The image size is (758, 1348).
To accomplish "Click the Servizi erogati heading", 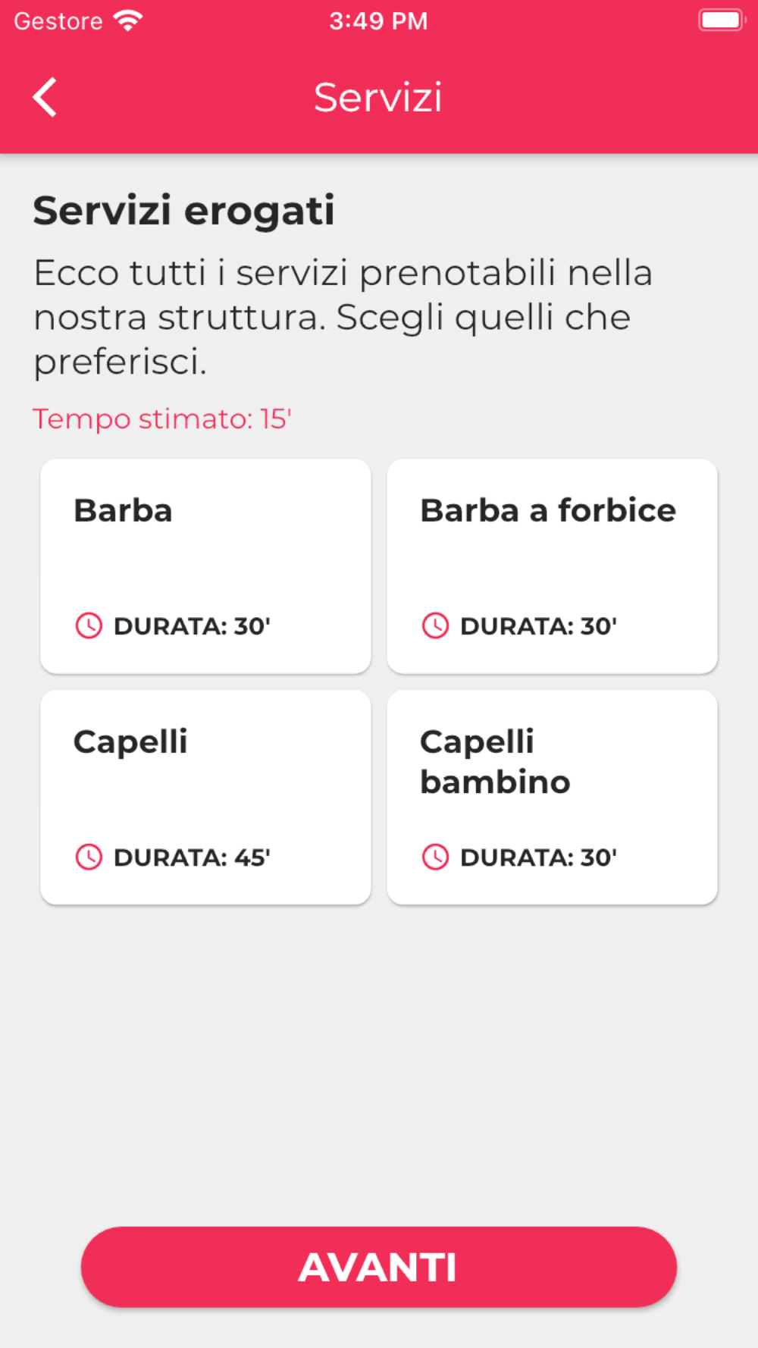I will [x=183, y=211].
